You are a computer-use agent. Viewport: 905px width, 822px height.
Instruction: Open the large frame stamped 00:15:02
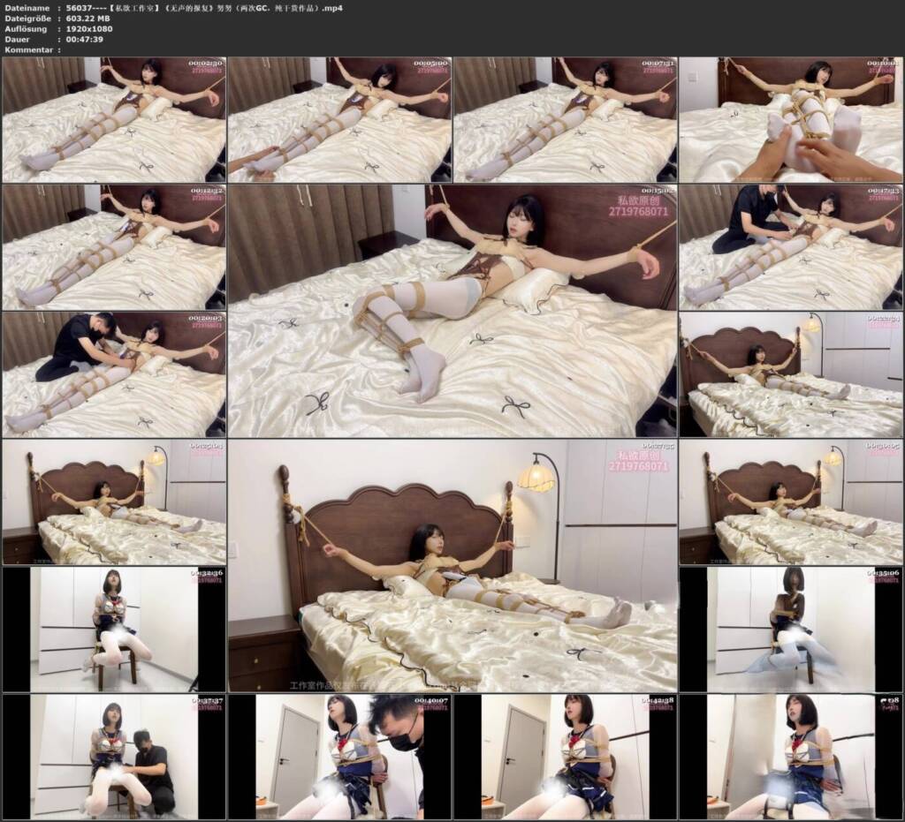click(452, 311)
